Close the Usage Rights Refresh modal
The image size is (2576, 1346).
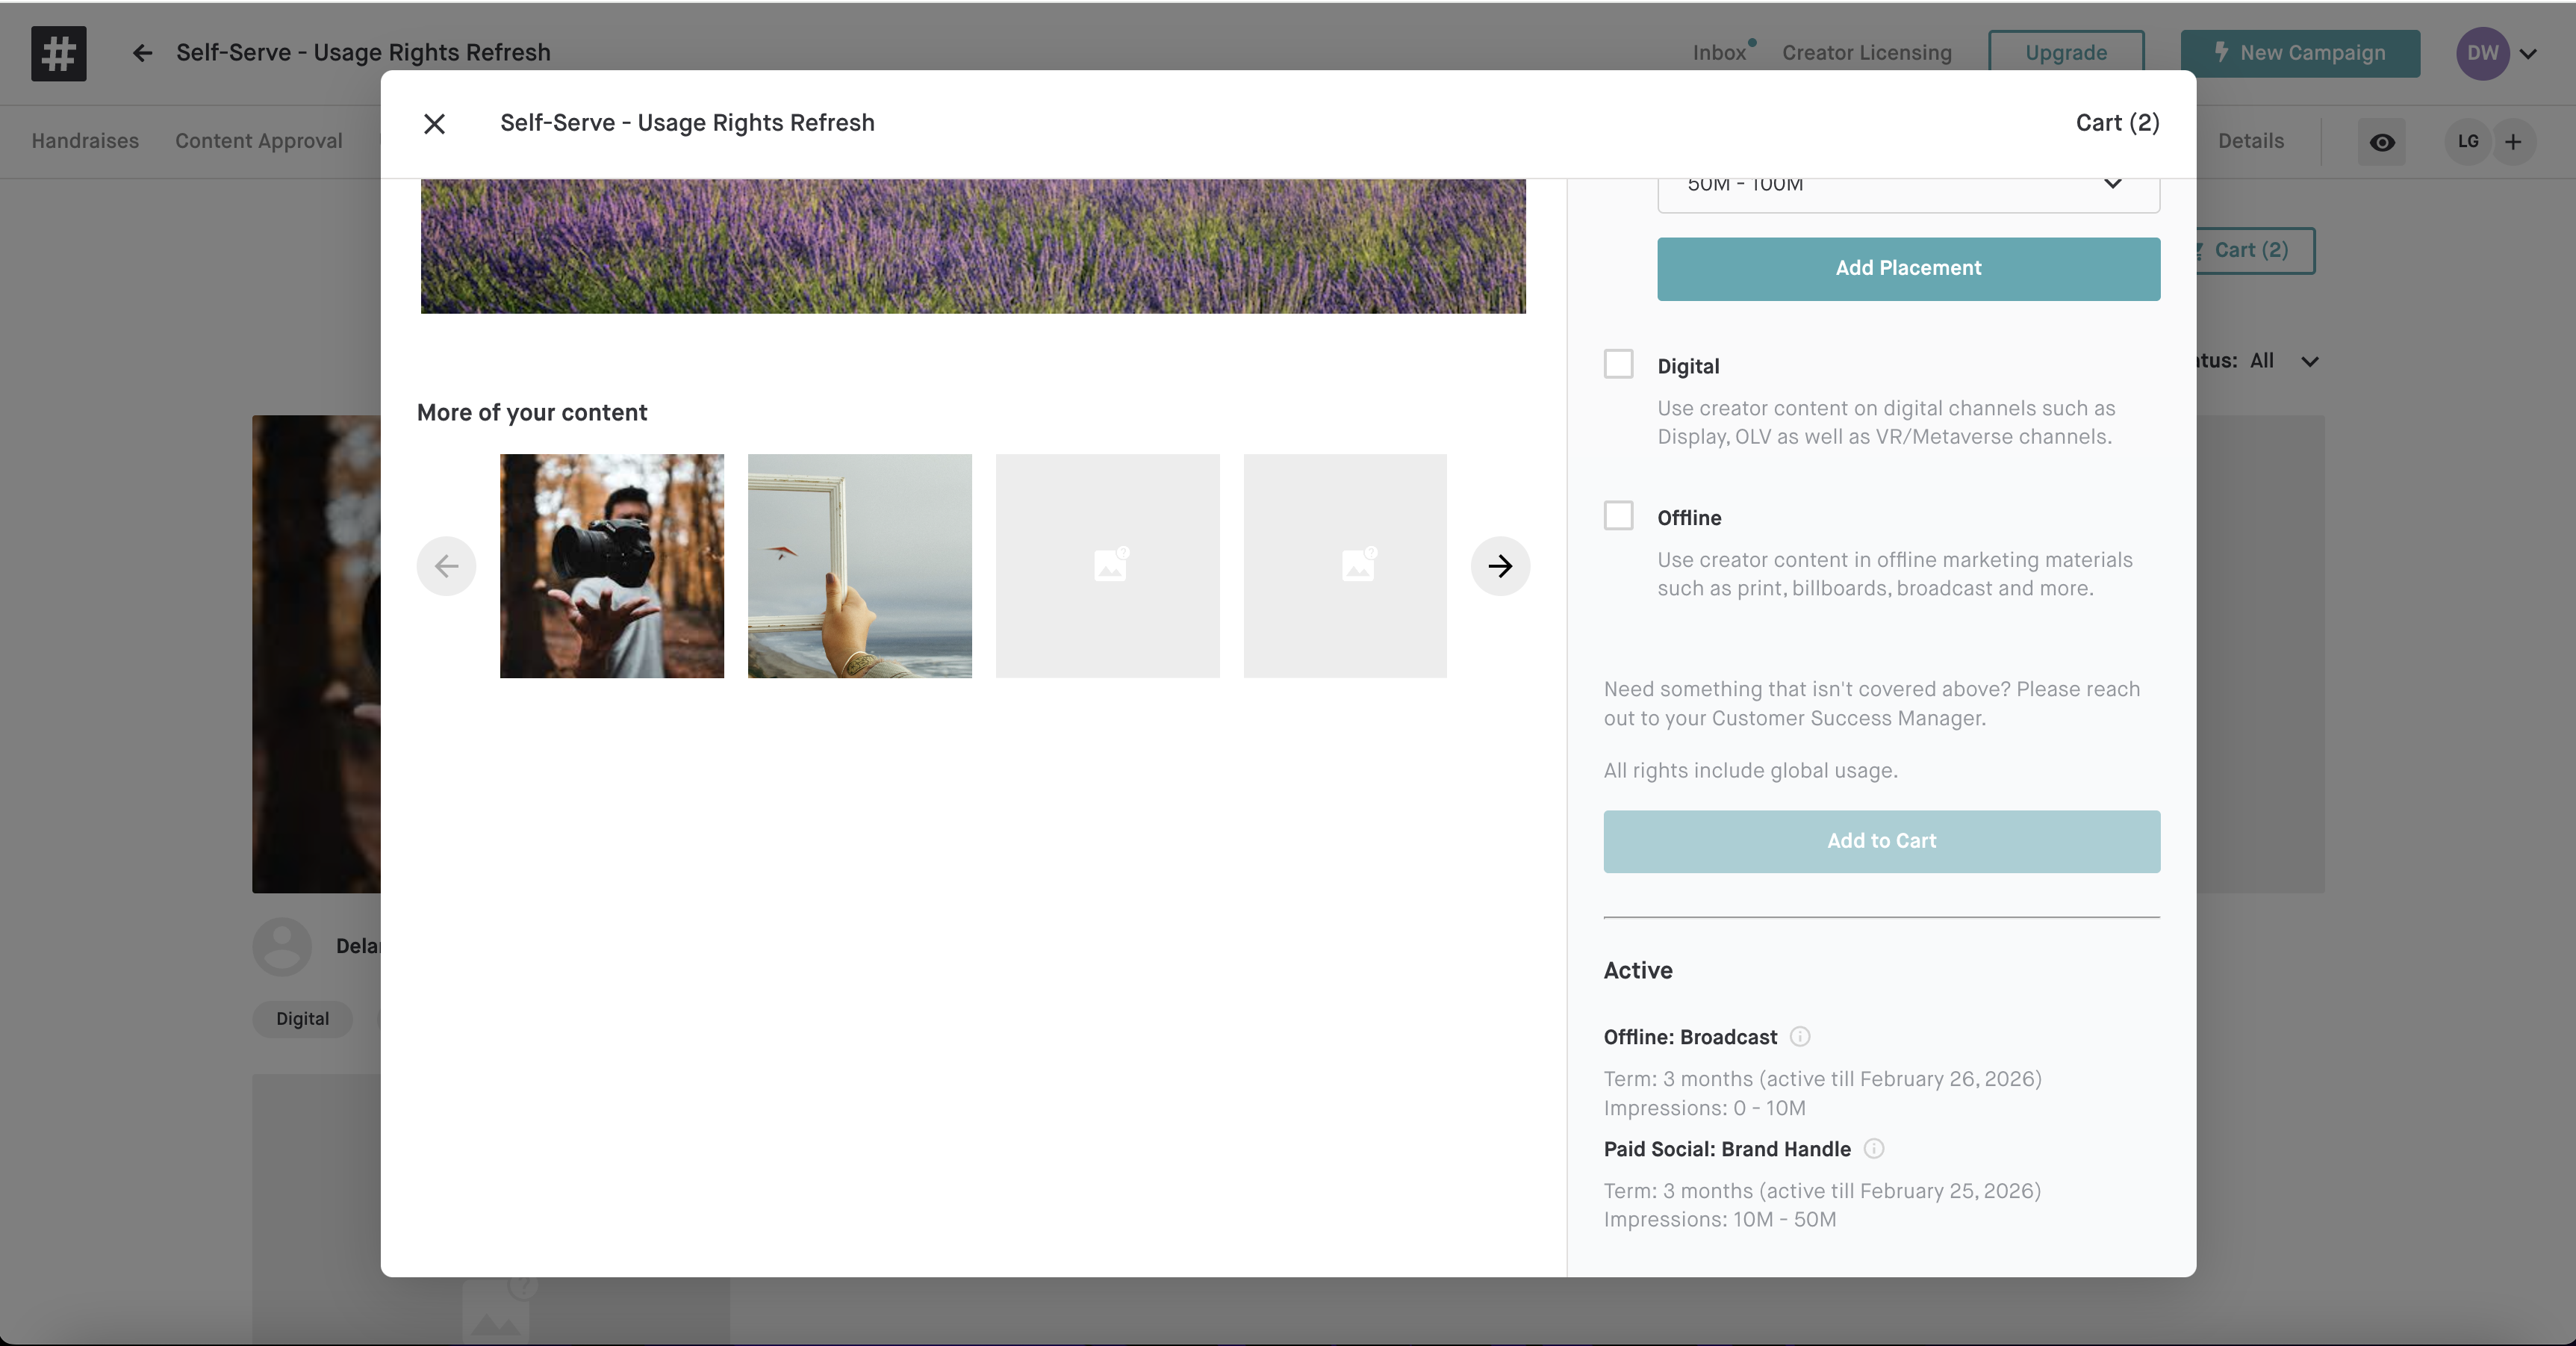[x=434, y=124]
